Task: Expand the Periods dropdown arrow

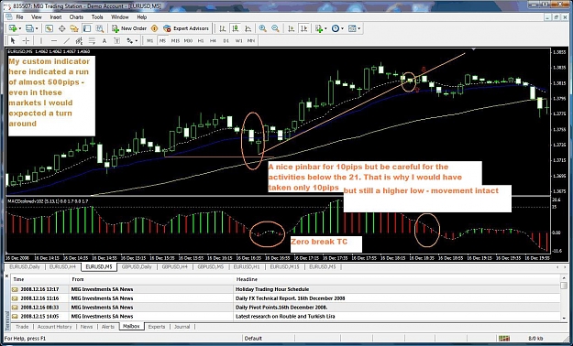Action: [342, 28]
